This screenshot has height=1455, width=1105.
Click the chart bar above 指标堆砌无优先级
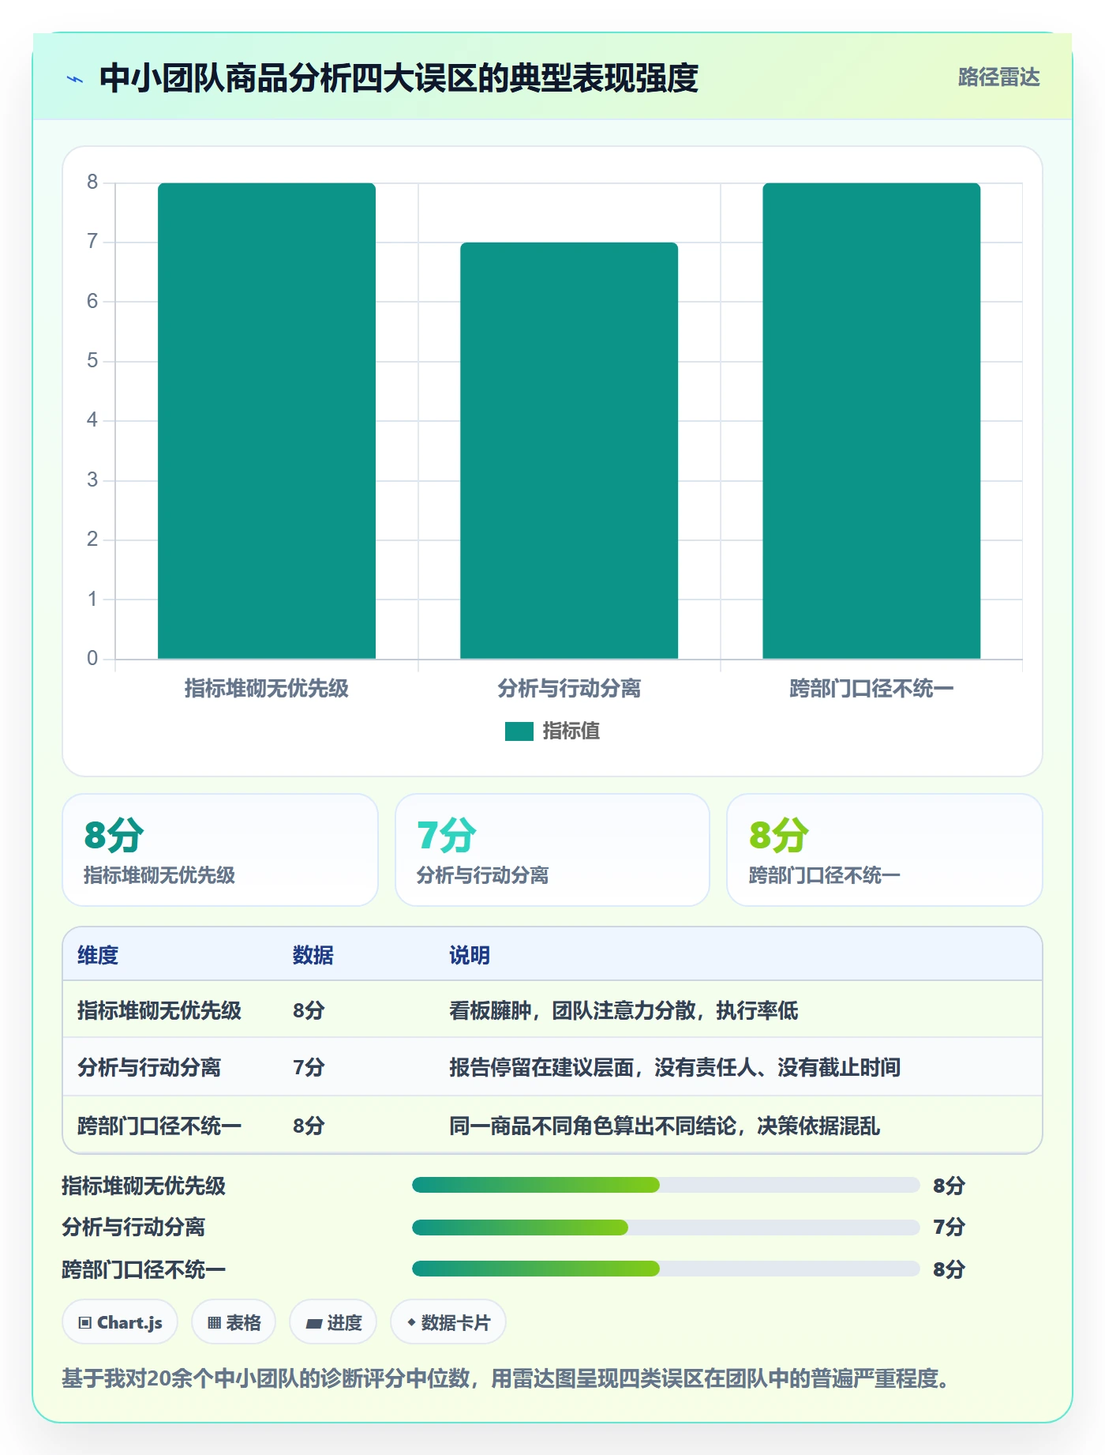267,420
